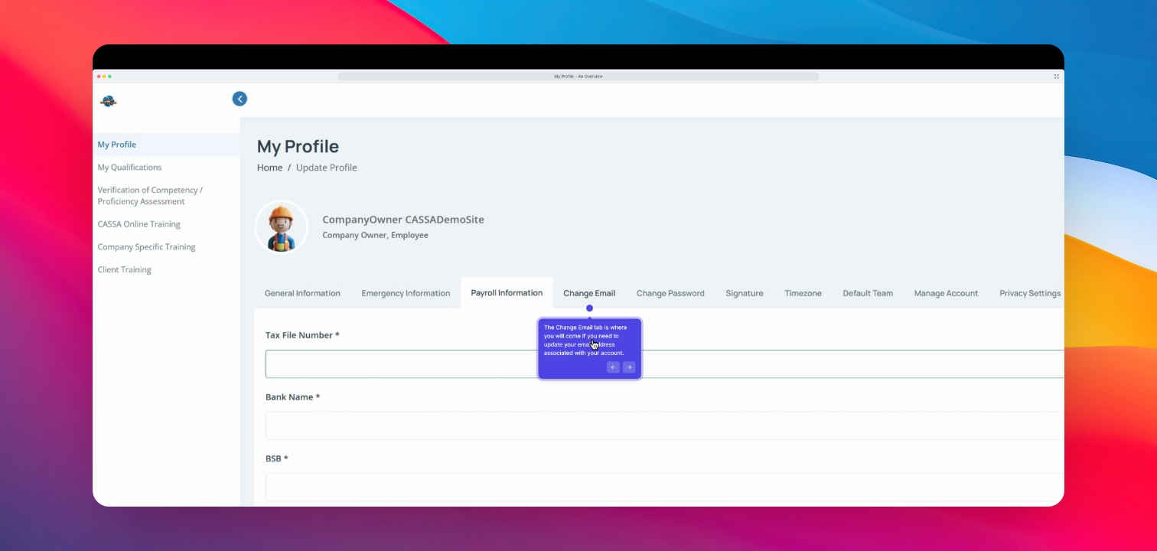Click the 'My Profile - An Overview' window title

(578, 77)
